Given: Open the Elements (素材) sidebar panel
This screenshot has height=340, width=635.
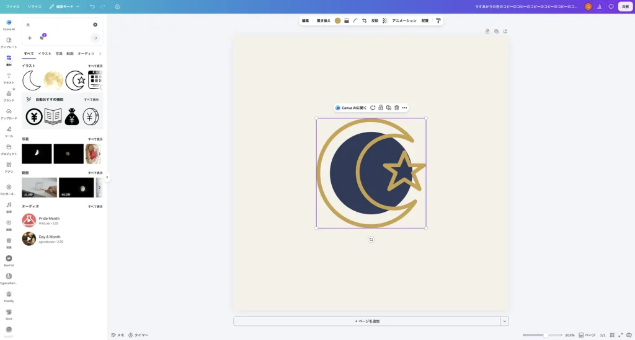Looking at the screenshot, I should click(x=9, y=60).
